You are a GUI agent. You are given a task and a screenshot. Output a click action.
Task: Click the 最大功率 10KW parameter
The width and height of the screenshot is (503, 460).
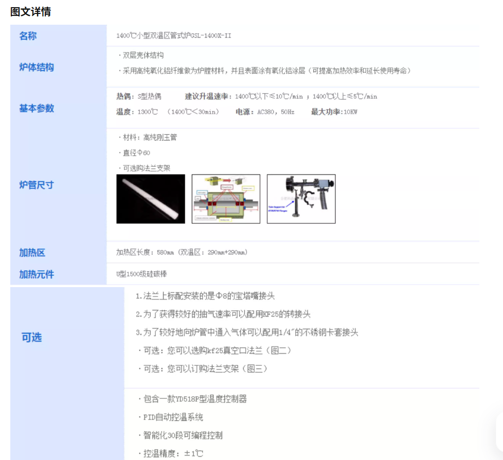pos(334,112)
